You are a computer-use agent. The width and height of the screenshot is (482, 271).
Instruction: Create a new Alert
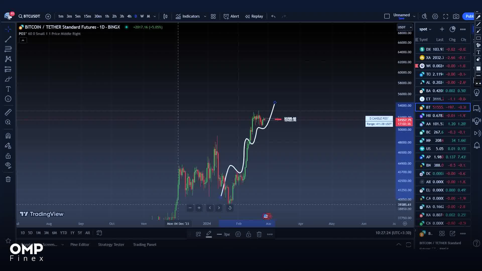point(231,16)
